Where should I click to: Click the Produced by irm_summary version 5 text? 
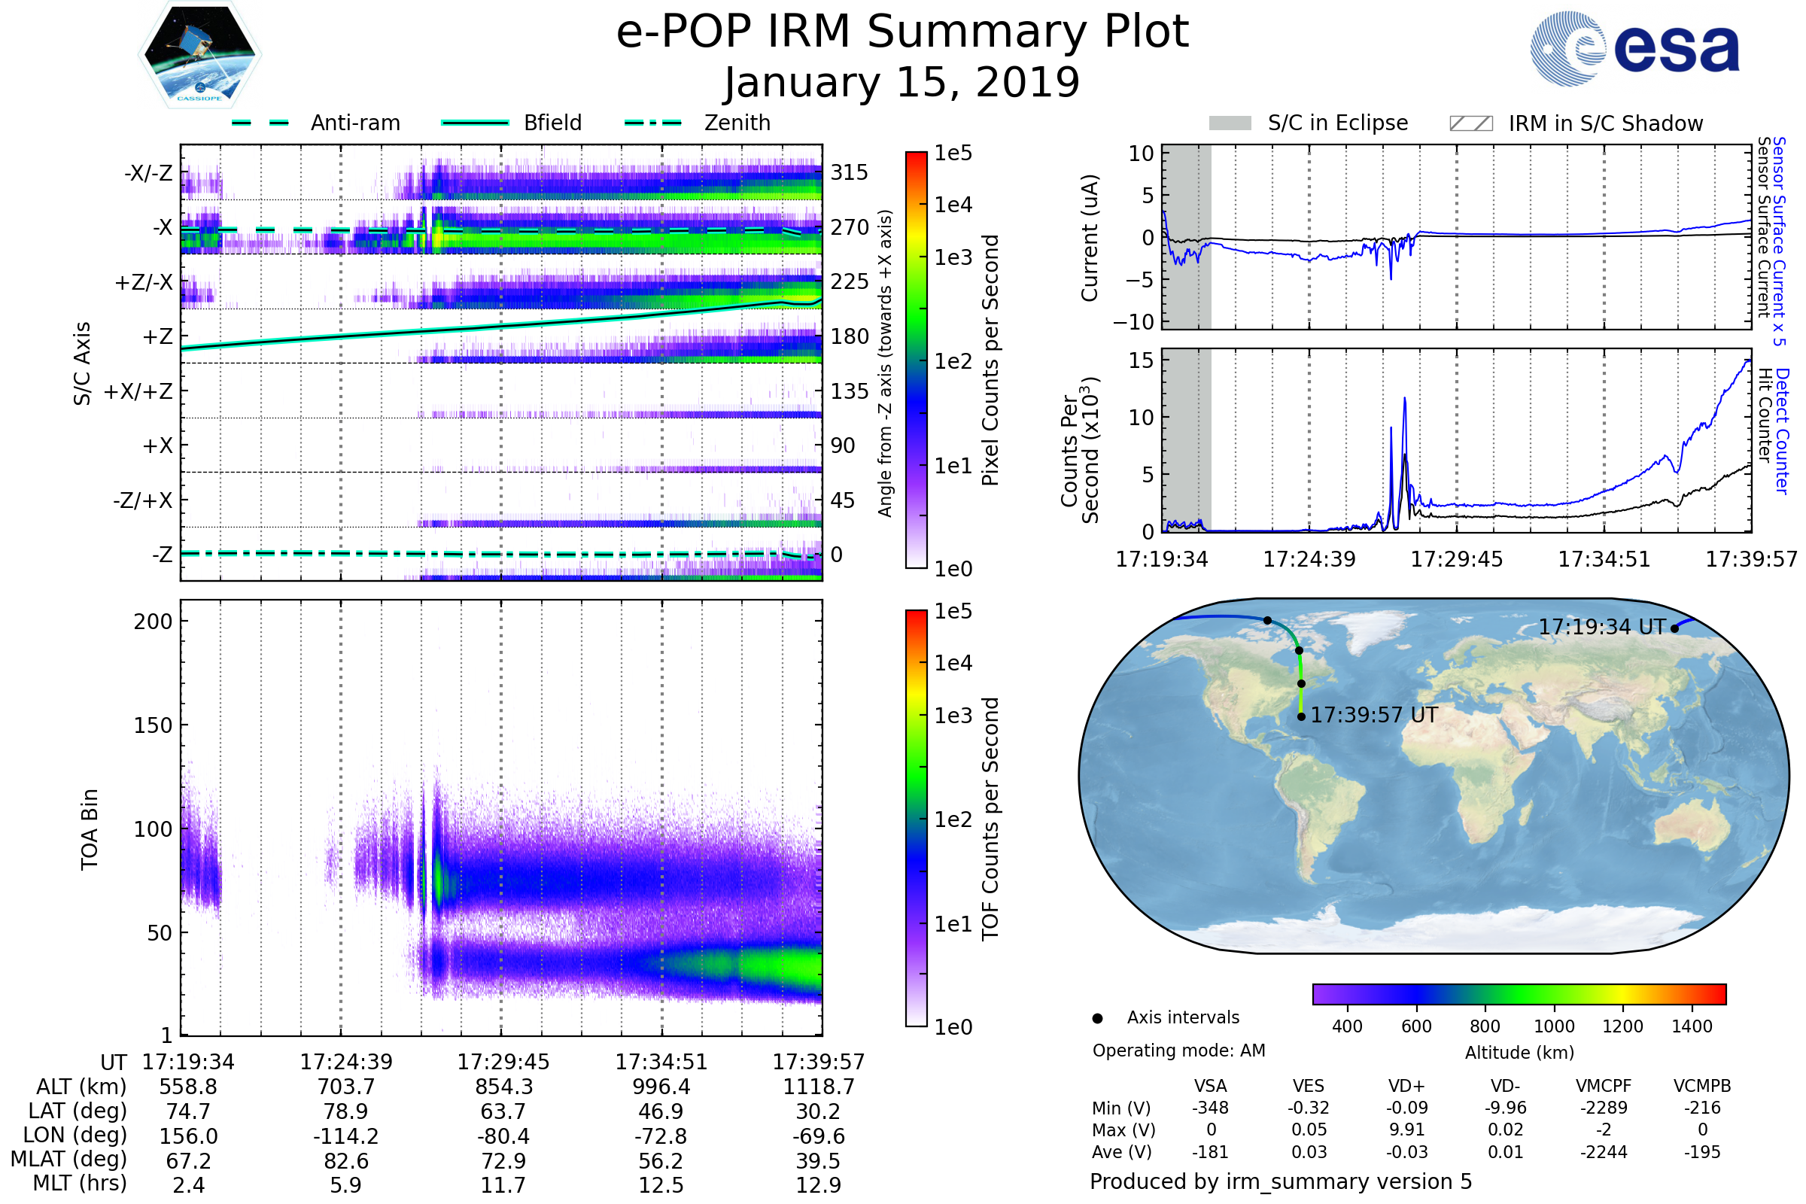pyautogui.click(x=1280, y=1181)
